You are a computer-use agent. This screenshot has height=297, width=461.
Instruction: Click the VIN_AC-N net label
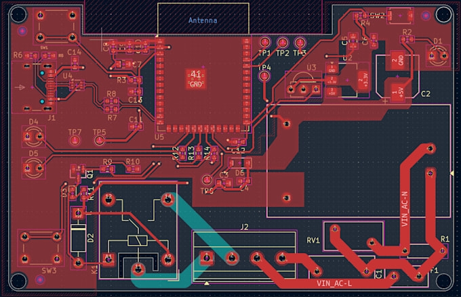pos(405,208)
